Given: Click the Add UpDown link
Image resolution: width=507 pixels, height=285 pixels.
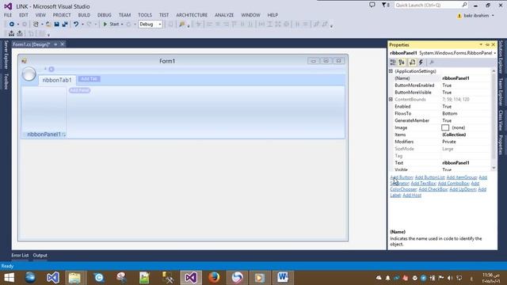Looking at the screenshot, I should [x=463, y=189].
